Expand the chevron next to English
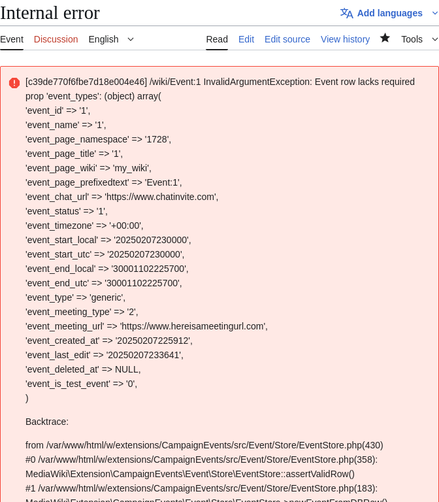This screenshot has height=502, width=439. pyautogui.click(x=130, y=39)
